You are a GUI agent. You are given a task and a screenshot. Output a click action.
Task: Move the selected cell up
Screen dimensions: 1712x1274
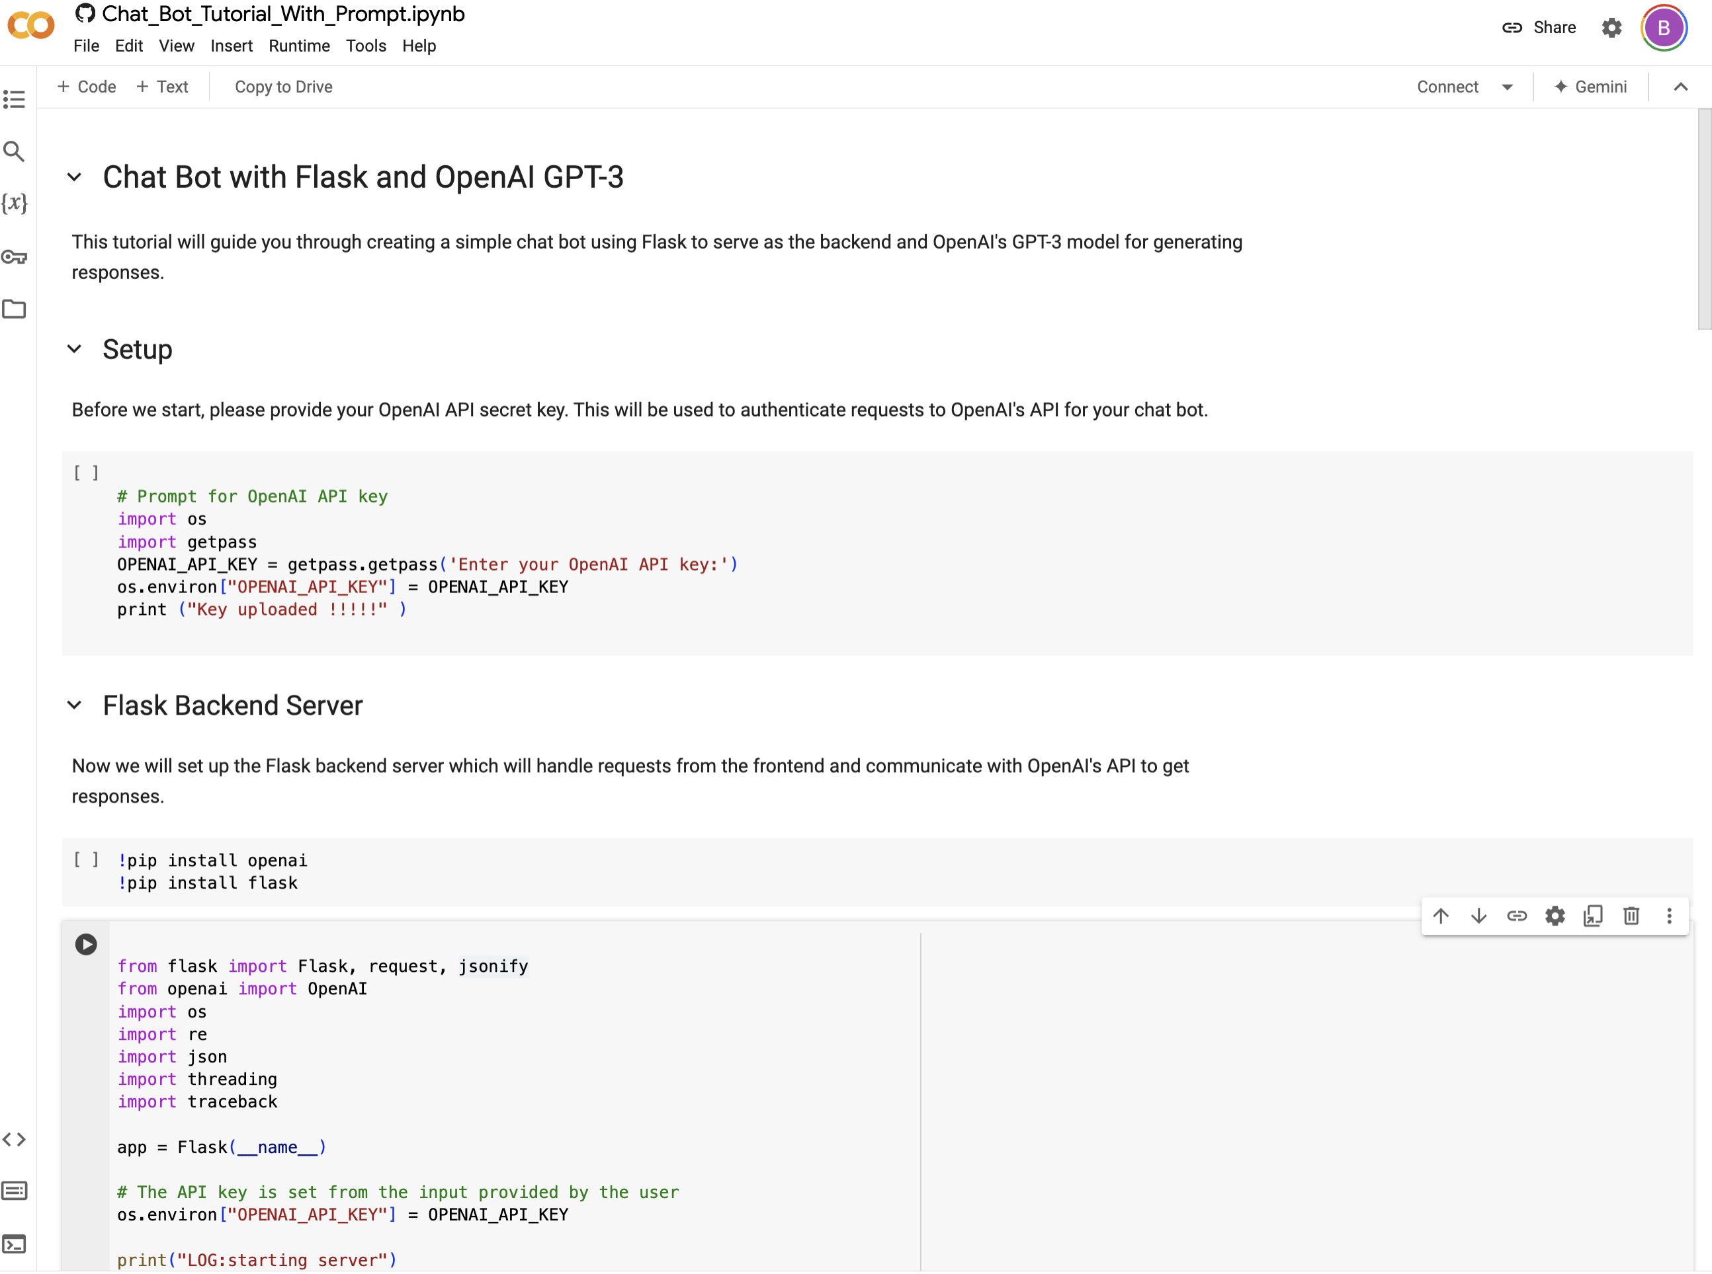pos(1441,916)
